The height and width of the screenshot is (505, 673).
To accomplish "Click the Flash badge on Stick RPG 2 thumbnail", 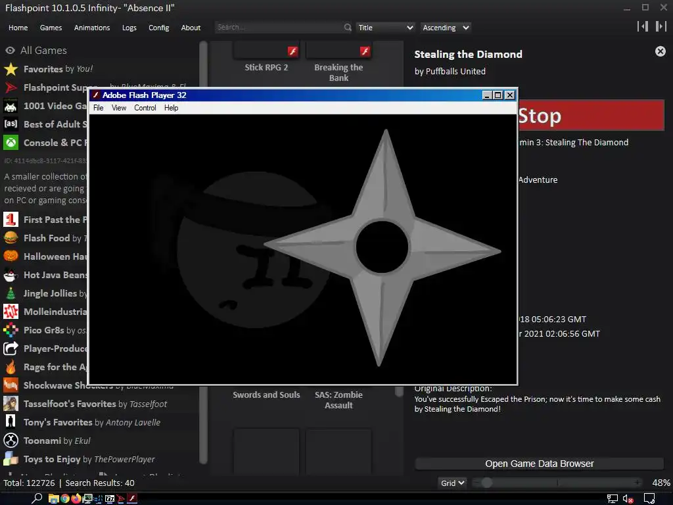I will click(292, 51).
